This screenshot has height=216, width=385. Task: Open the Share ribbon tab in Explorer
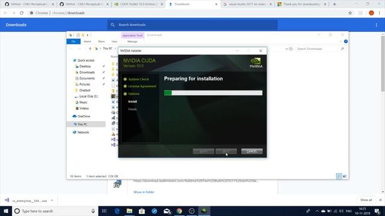click(101, 41)
